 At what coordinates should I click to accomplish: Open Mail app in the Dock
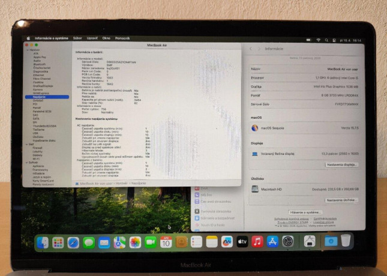click(x=104, y=242)
